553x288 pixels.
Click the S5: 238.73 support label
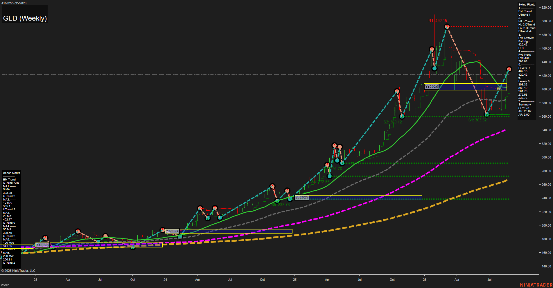(281, 205)
